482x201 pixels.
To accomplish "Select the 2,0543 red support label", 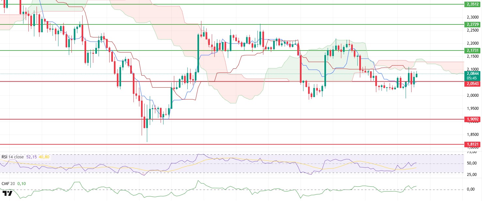I will click(x=472, y=84).
